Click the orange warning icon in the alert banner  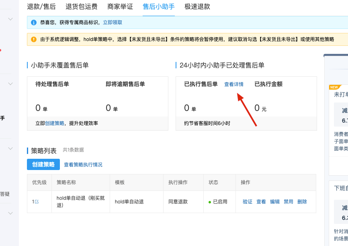click(x=33, y=39)
